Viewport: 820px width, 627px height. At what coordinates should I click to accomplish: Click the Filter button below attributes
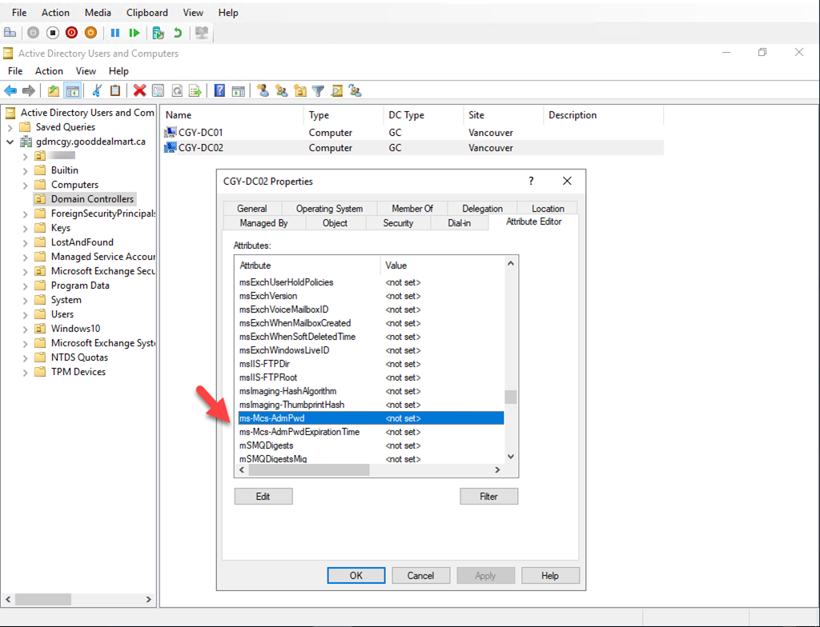pyautogui.click(x=489, y=497)
